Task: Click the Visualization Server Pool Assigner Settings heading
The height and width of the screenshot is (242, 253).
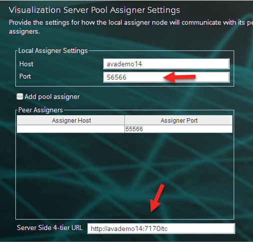Action: point(94,10)
